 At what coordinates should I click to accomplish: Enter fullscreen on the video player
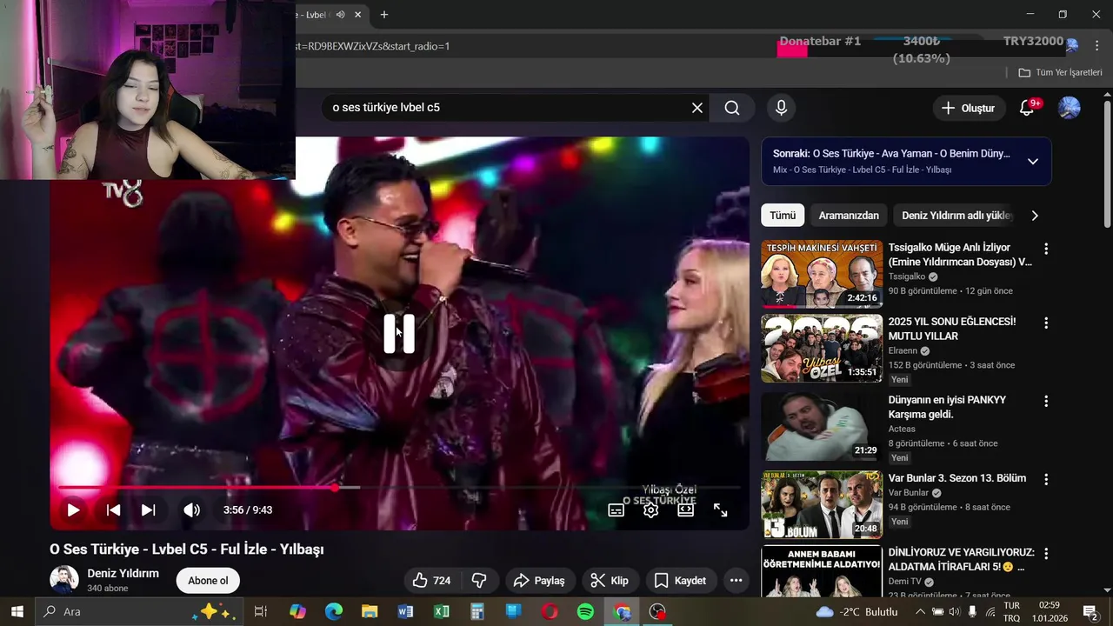coord(720,510)
